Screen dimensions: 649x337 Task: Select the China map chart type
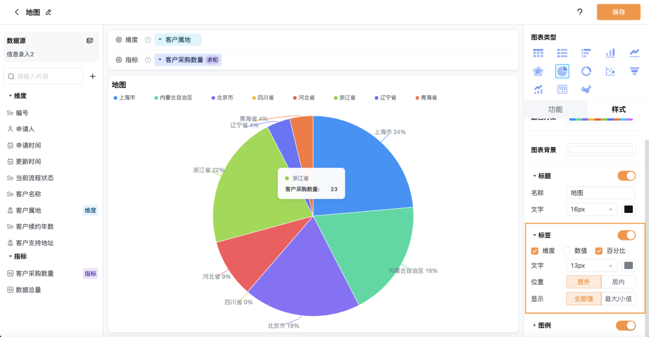586,89
